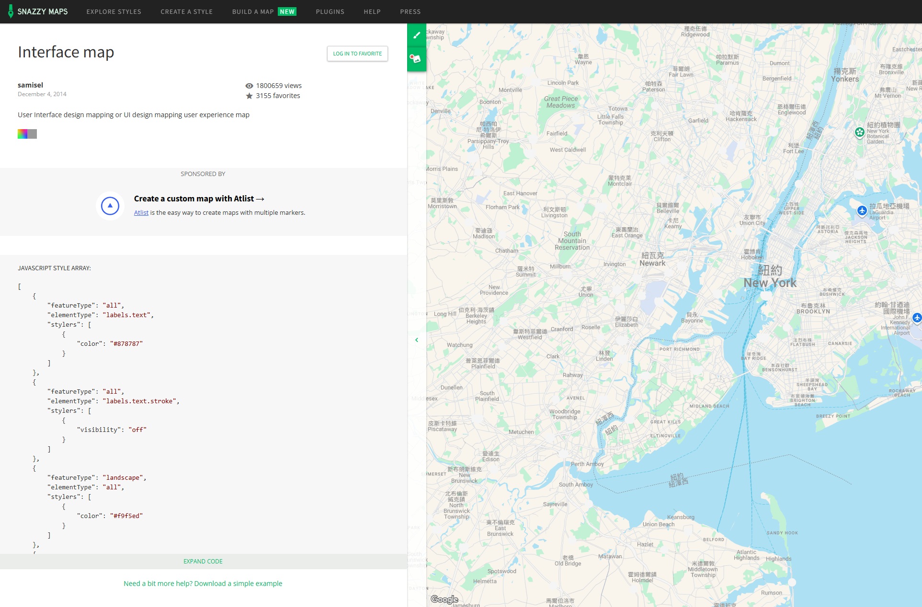This screenshot has width=922, height=607.
Task: Click the JFK Airport marker icon
Action: coord(917,318)
